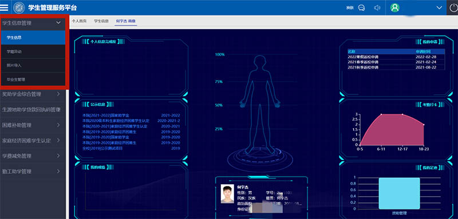Viewport: 458px width, 219px height.
Task: Click the 资助管理 light blue bar
Action: (399, 193)
